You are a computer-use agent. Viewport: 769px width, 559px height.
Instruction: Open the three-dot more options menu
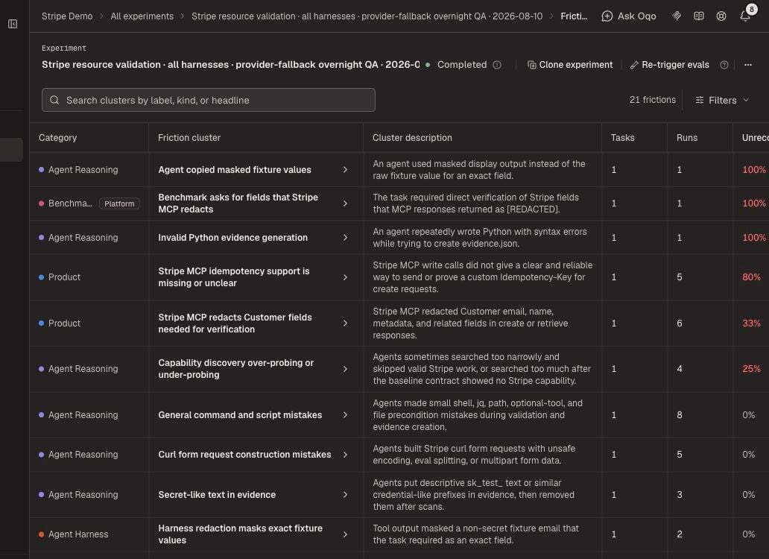click(x=748, y=65)
